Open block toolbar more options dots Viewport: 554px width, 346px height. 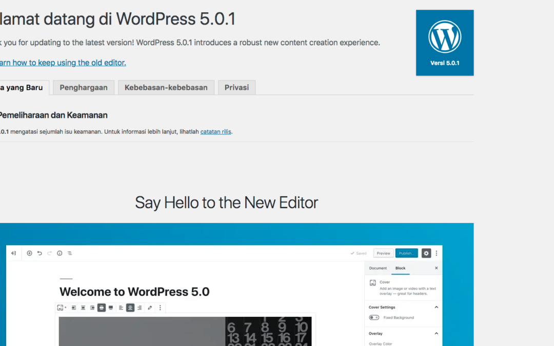coord(160,308)
